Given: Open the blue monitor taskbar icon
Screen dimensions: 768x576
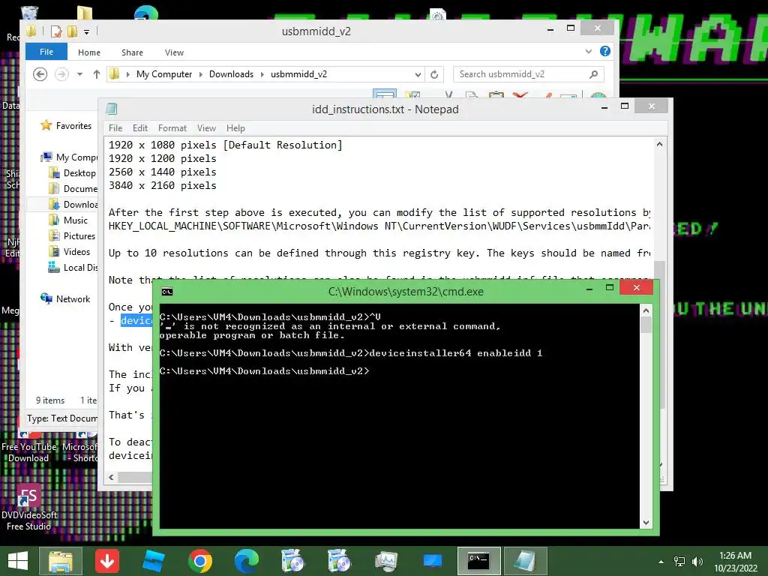Looking at the screenshot, I should click(433, 561).
